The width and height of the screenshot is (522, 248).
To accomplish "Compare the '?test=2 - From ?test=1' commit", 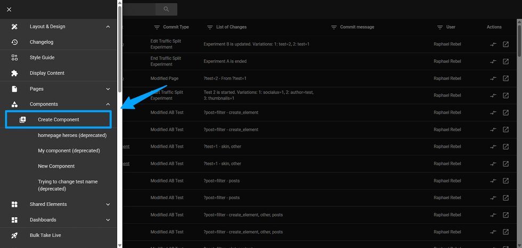I will (493, 78).
